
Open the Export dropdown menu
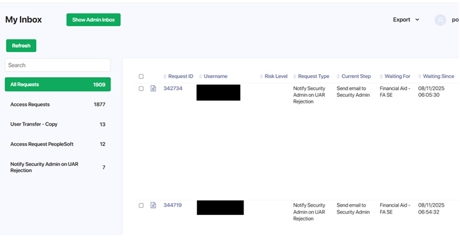406,20
